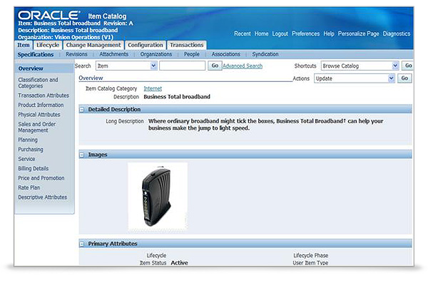Collapse the Detailed Description section
Viewport: 428px width, 285px height.
pyautogui.click(x=81, y=110)
